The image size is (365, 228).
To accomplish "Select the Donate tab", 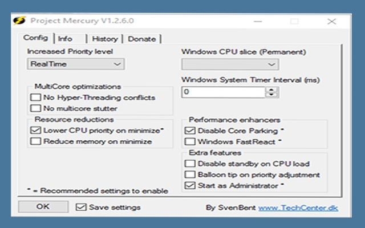I will pyautogui.click(x=141, y=39).
